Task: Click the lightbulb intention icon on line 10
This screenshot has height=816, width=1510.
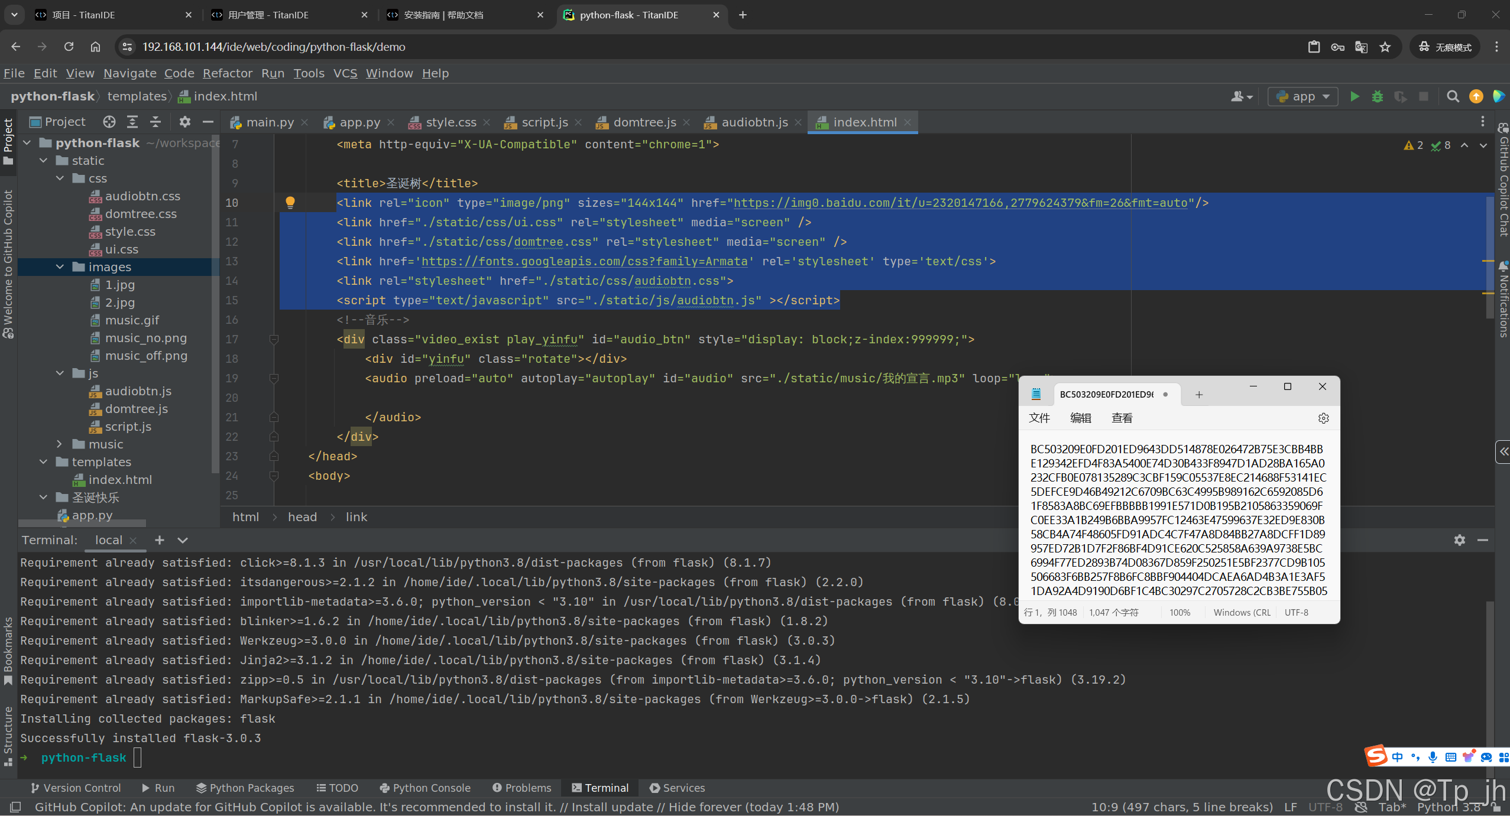Action: point(290,203)
